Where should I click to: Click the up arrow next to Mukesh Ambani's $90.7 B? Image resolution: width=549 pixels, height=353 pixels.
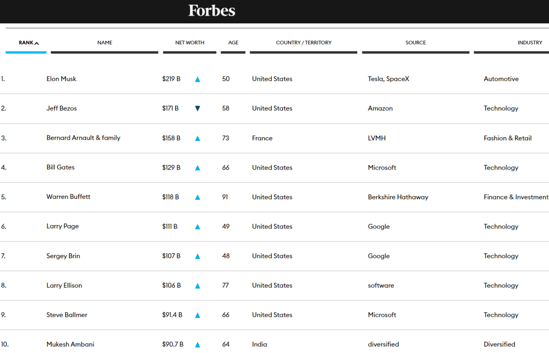tap(198, 344)
